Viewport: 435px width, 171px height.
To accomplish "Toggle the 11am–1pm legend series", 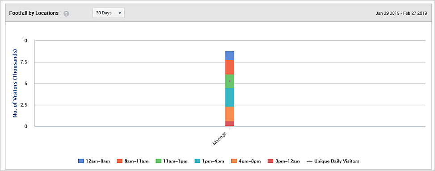I will coord(171,161).
